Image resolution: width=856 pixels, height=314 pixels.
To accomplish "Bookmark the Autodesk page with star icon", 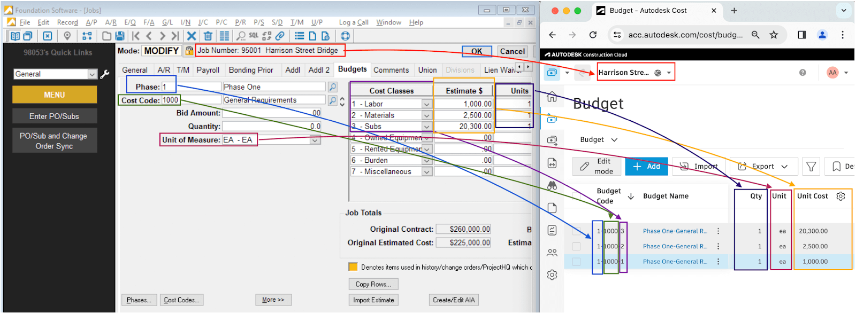I will (774, 35).
